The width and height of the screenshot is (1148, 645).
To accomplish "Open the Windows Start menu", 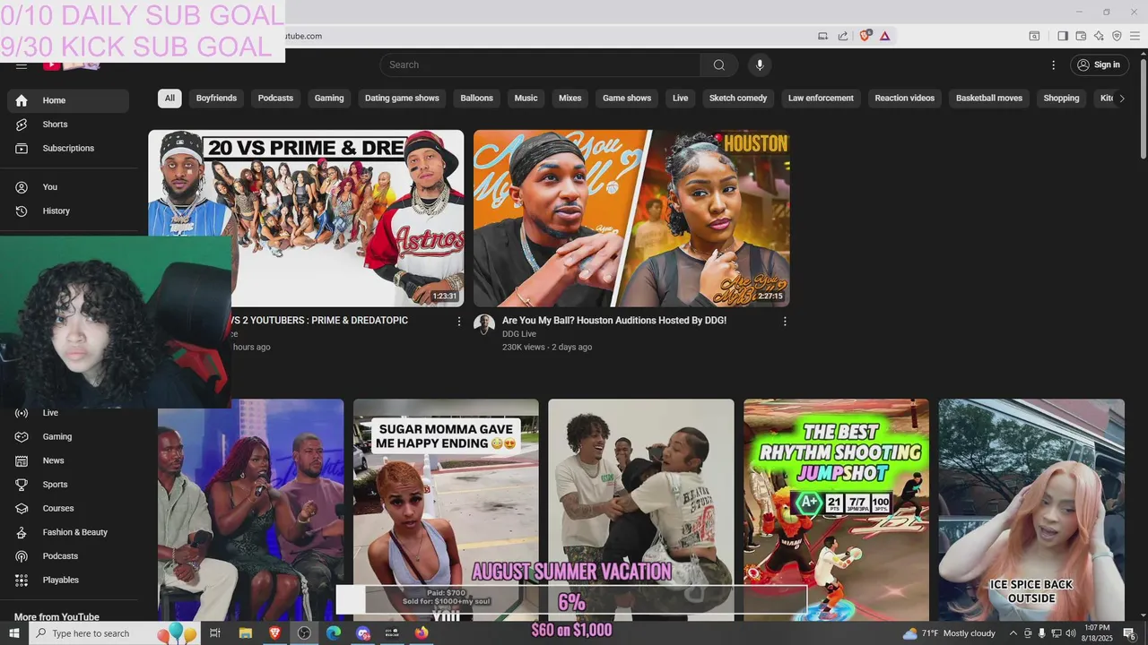I will pyautogui.click(x=13, y=633).
